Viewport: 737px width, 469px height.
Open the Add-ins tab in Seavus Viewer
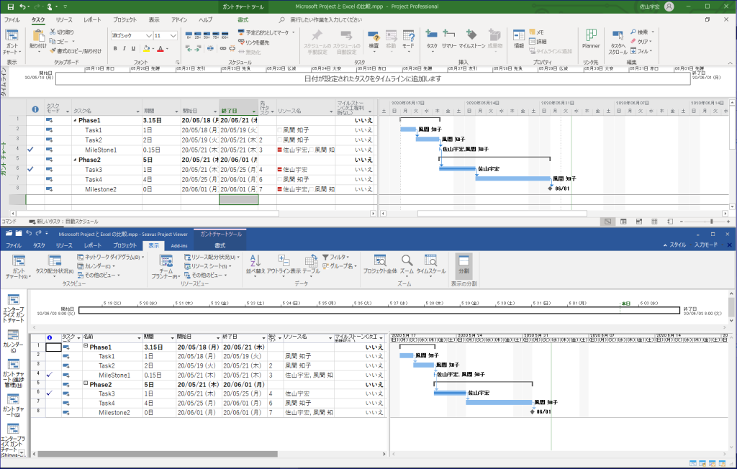point(179,245)
